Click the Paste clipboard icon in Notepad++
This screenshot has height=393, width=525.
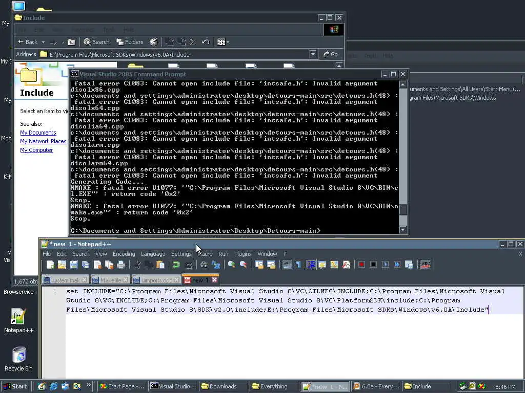tap(160, 265)
